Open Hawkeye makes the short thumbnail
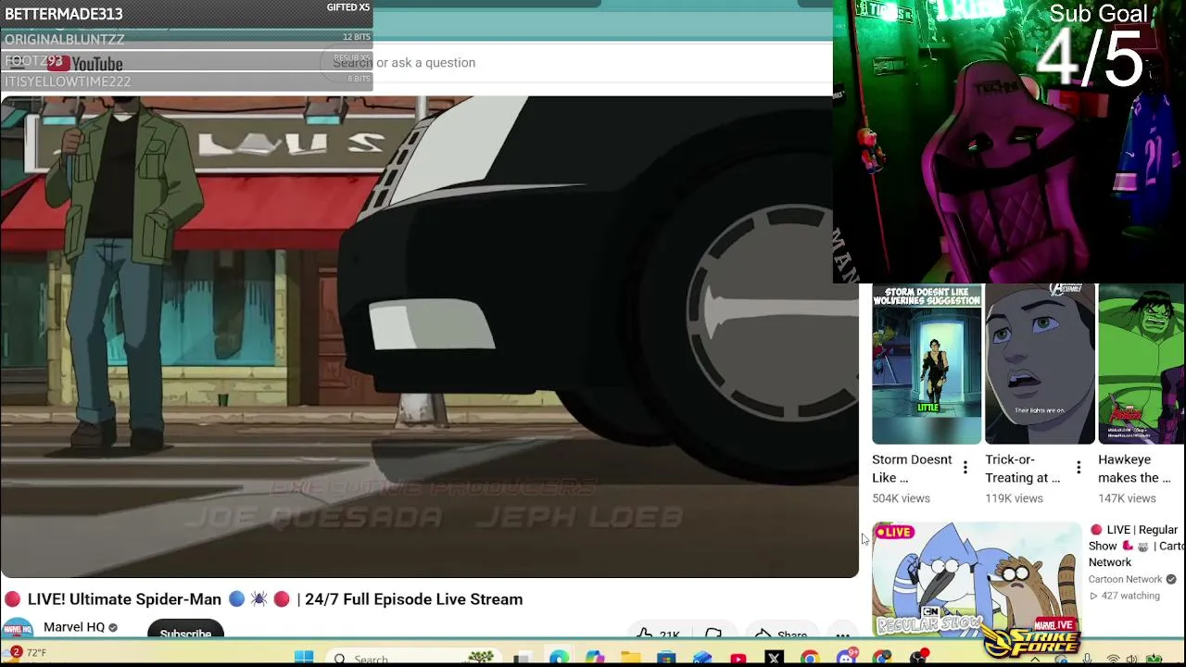 click(x=1142, y=365)
